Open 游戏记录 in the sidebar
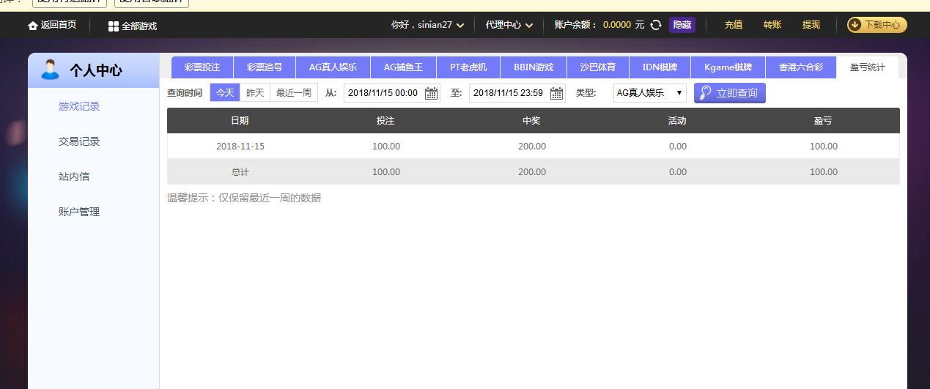The width and height of the screenshot is (930, 389). 79,106
